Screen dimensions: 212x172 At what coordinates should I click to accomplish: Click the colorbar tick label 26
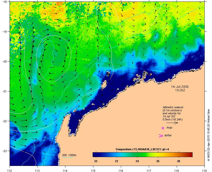coord(178,161)
